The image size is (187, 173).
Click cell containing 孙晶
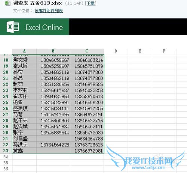pos(24,78)
